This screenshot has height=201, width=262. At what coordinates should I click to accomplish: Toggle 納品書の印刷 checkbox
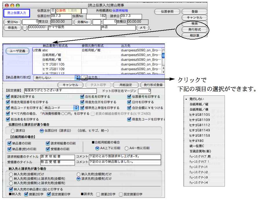click(9, 143)
